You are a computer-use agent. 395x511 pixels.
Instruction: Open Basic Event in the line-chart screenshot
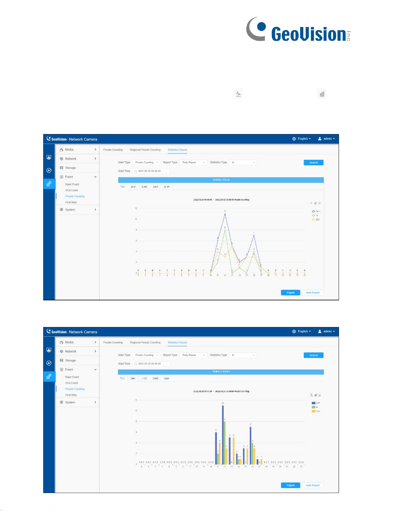[x=72, y=184]
